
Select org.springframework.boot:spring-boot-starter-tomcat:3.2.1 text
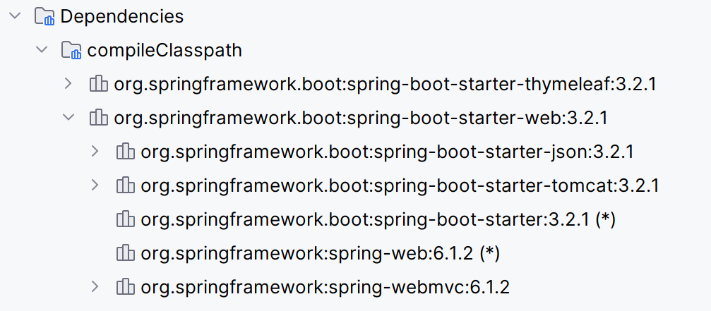(400, 185)
